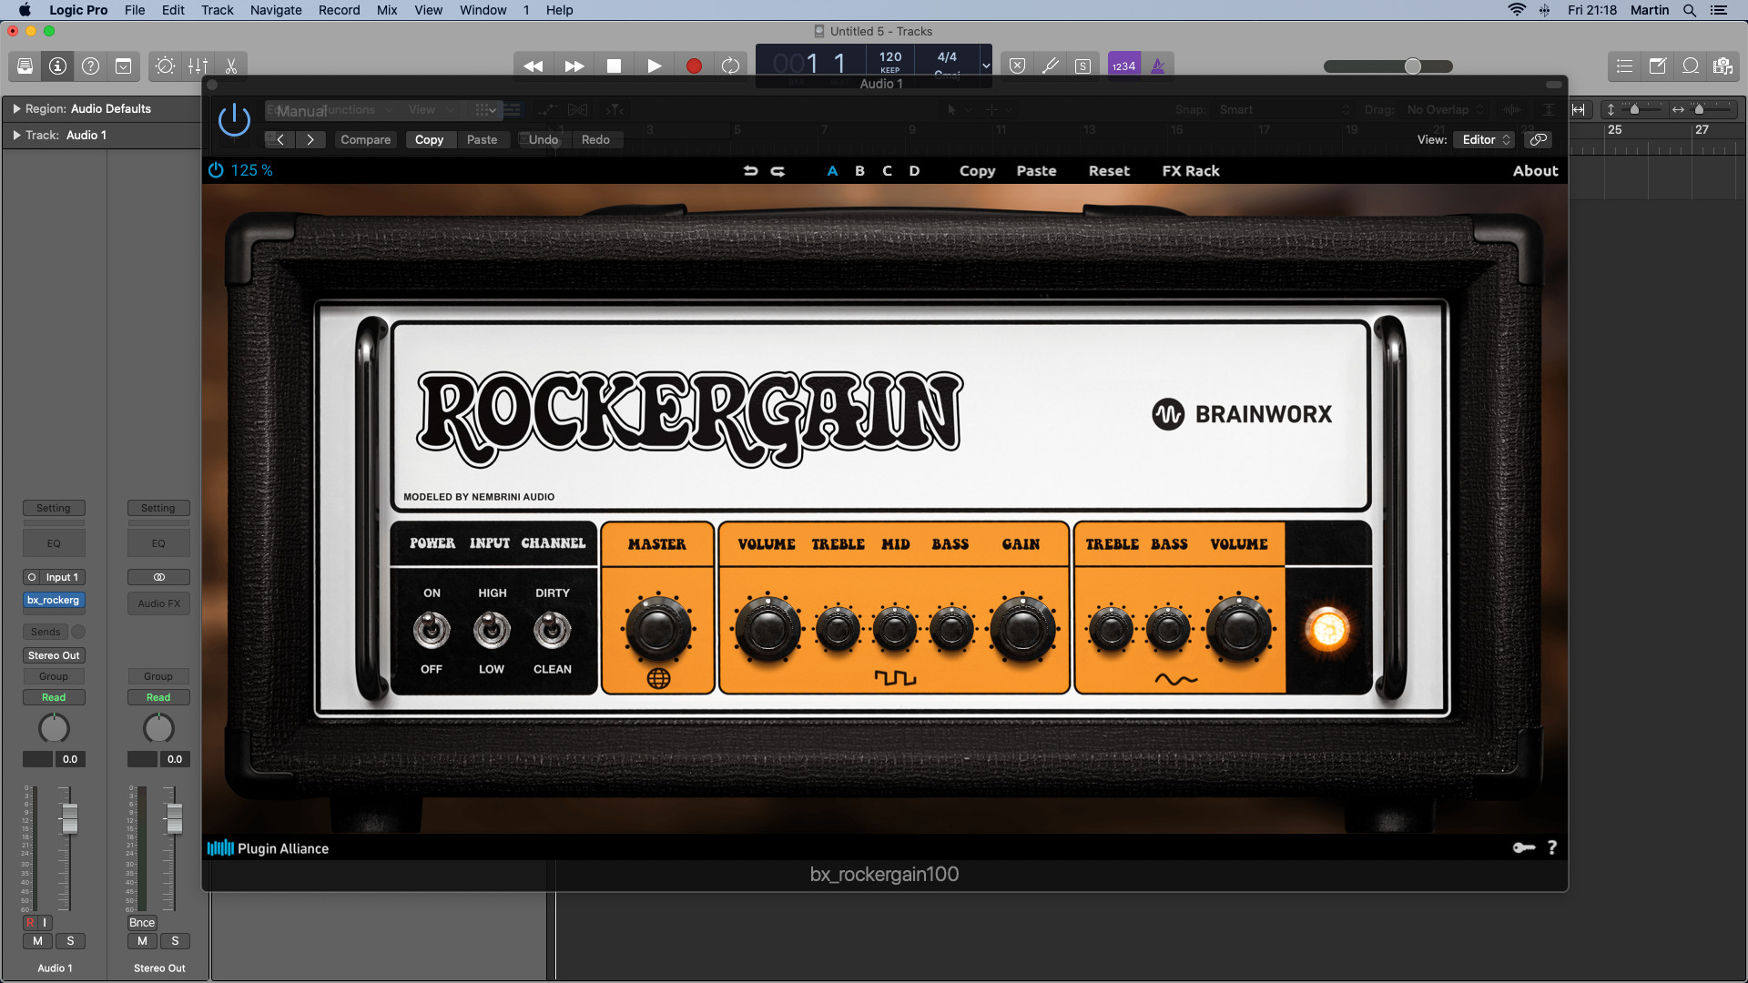Select preset bank B

click(x=859, y=170)
